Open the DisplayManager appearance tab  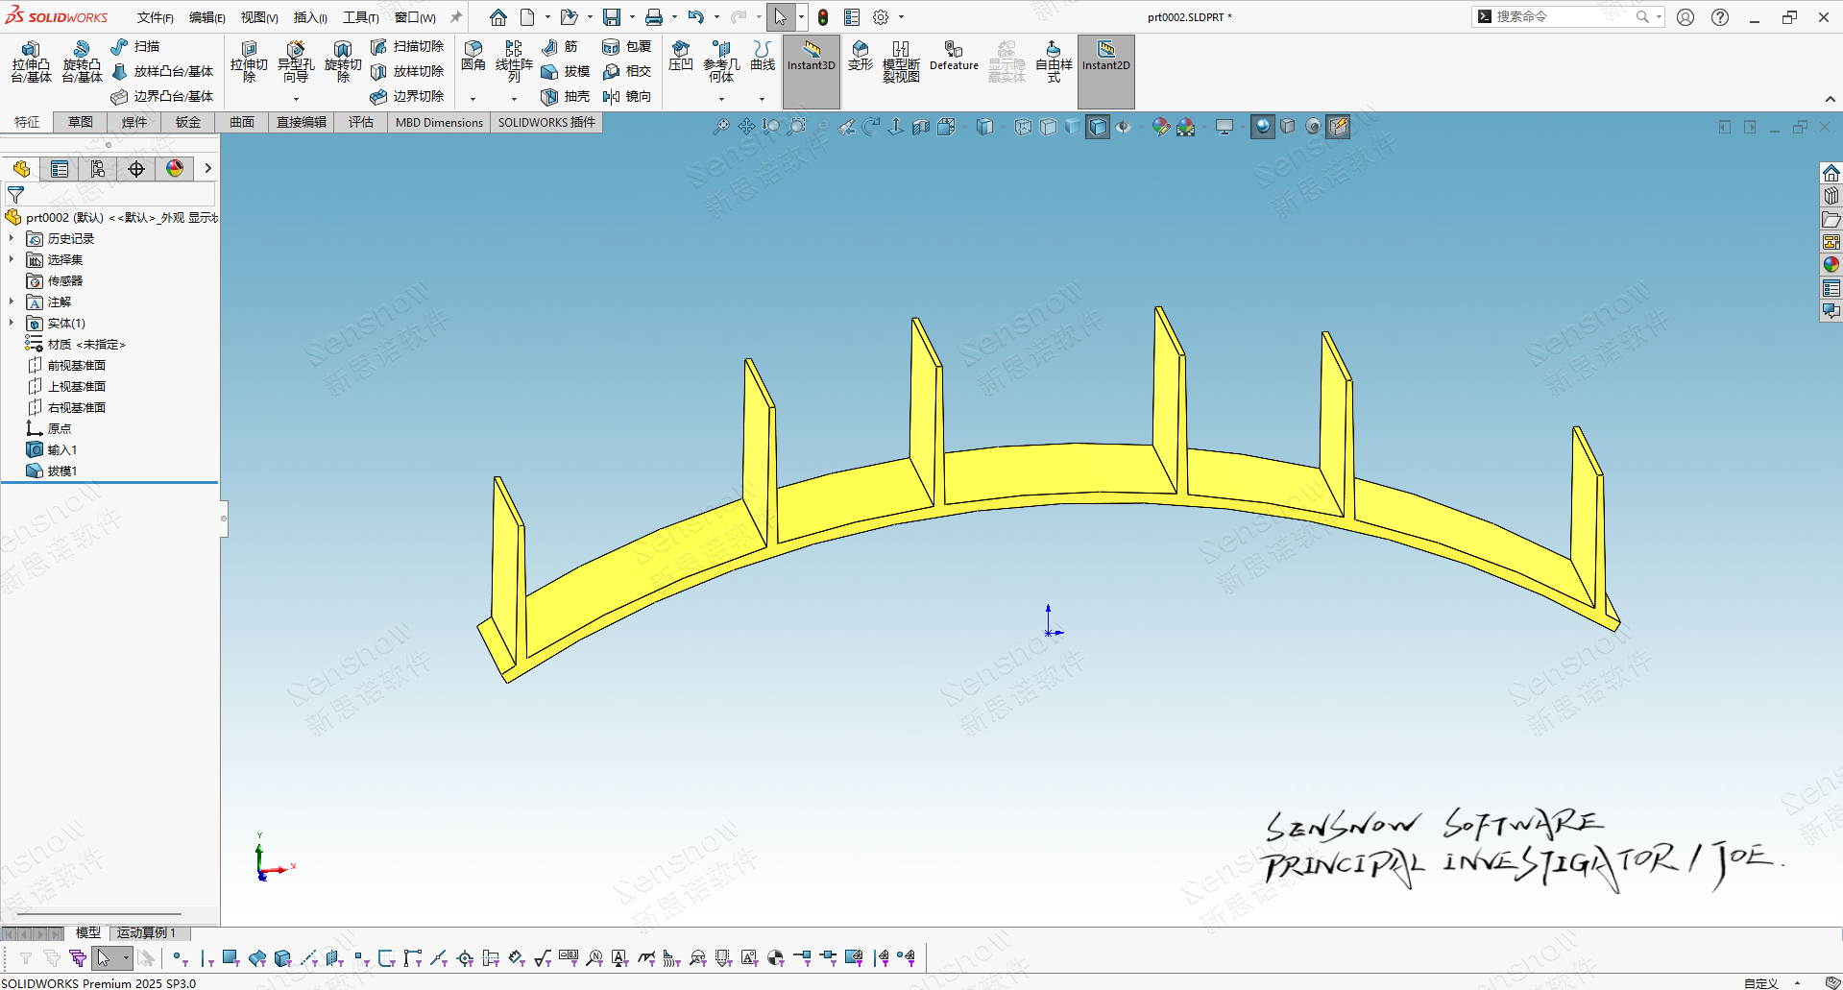(x=175, y=169)
